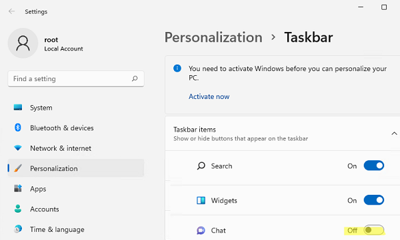
Task: Click the Taskbar items heading
Action: [x=195, y=130]
